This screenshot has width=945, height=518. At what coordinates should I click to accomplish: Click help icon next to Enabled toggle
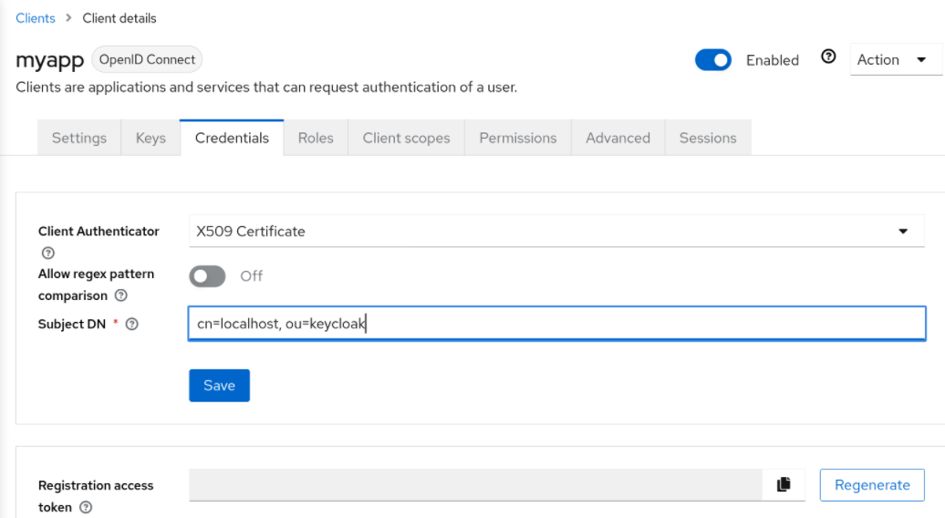[828, 57]
